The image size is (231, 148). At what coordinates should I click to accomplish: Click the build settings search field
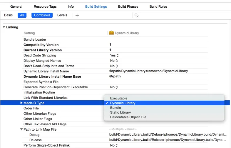pos(182,15)
